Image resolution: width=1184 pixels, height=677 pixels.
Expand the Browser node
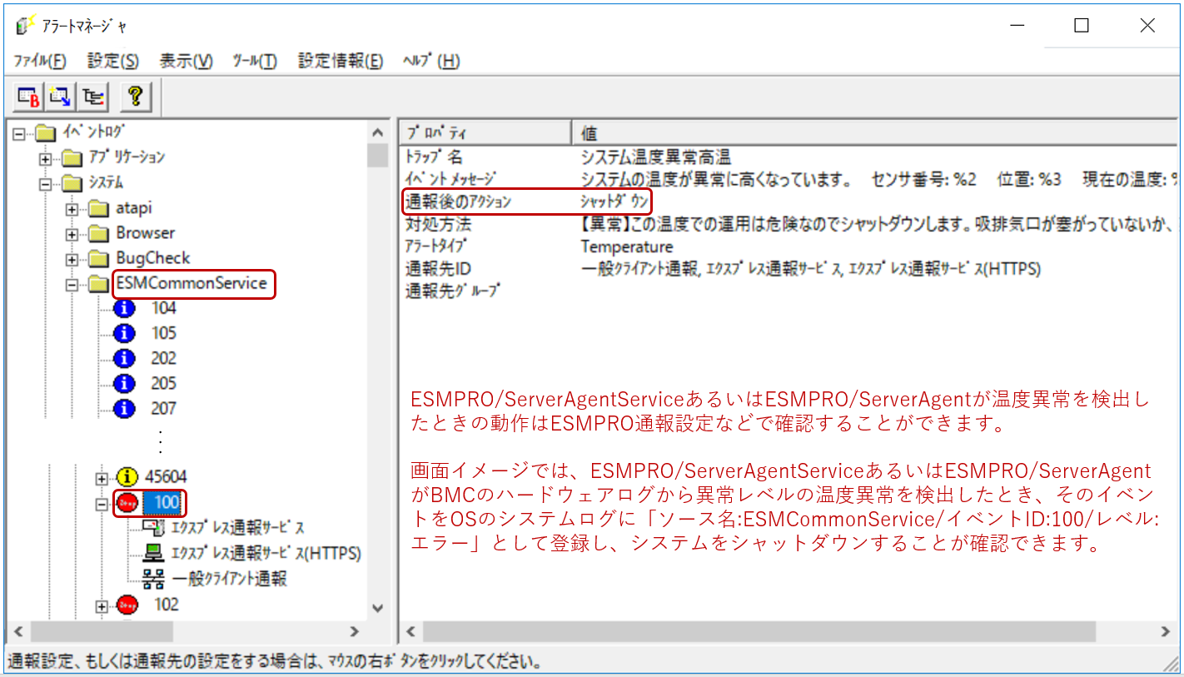[72, 234]
